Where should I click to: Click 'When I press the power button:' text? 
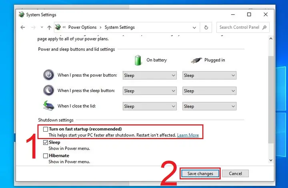pyautogui.click(x=87, y=75)
